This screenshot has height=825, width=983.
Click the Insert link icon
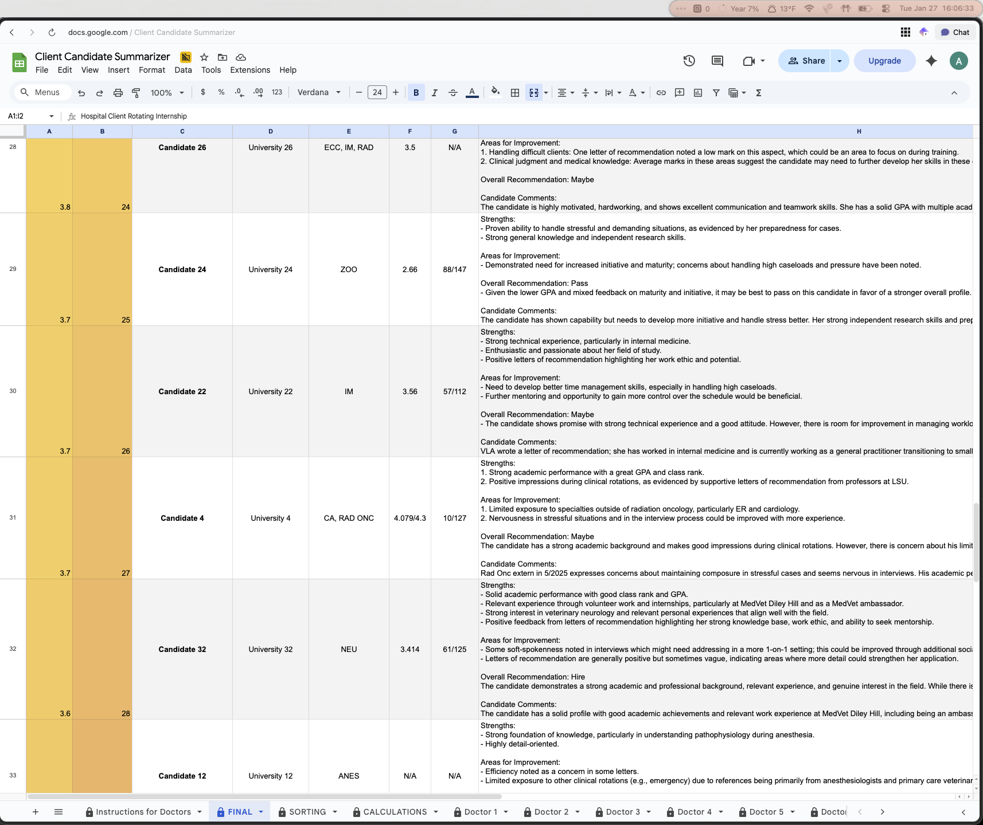pos(661,92)
